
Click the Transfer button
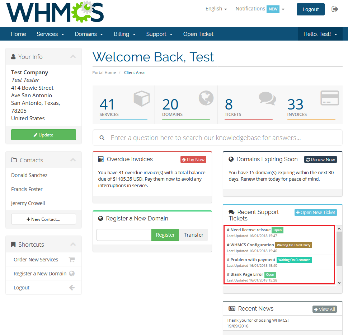pyautogui.click(x=193, y=235)
